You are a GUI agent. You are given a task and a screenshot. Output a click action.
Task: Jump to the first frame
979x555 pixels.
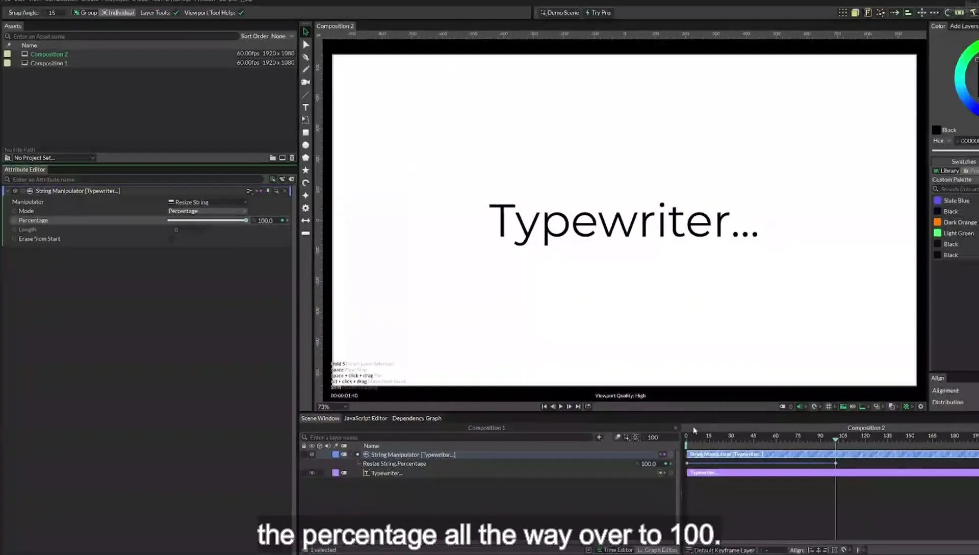[544, 407]
